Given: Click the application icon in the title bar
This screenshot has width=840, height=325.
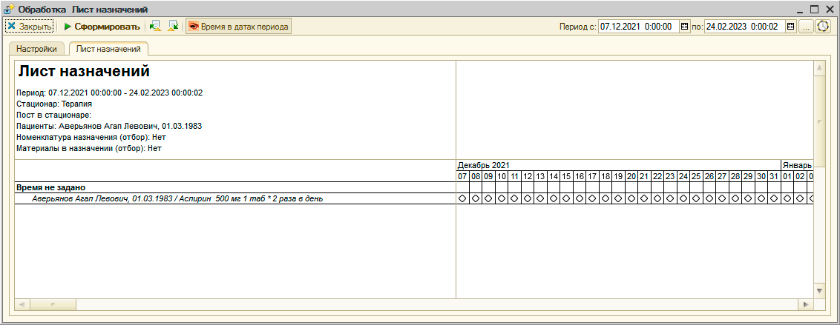Looking at the screenshot, I should [x=10, y=9].
